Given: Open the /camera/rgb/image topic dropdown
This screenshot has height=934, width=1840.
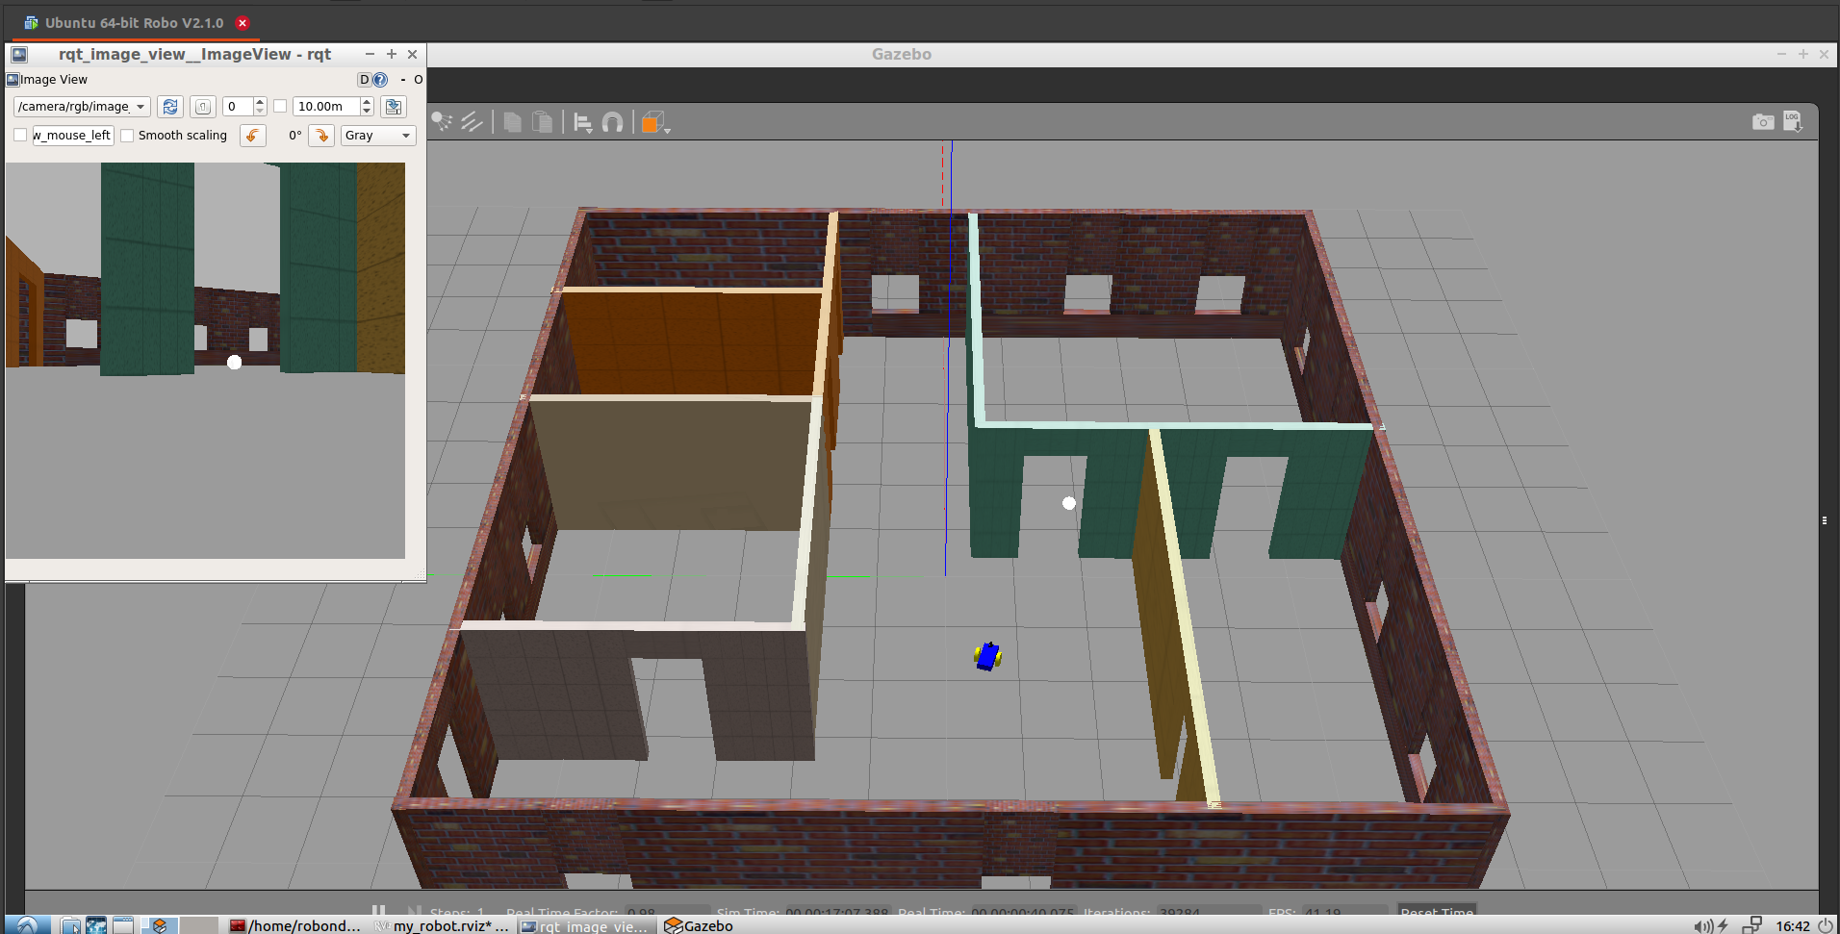Looking at the screenshot, I should 82,107.
